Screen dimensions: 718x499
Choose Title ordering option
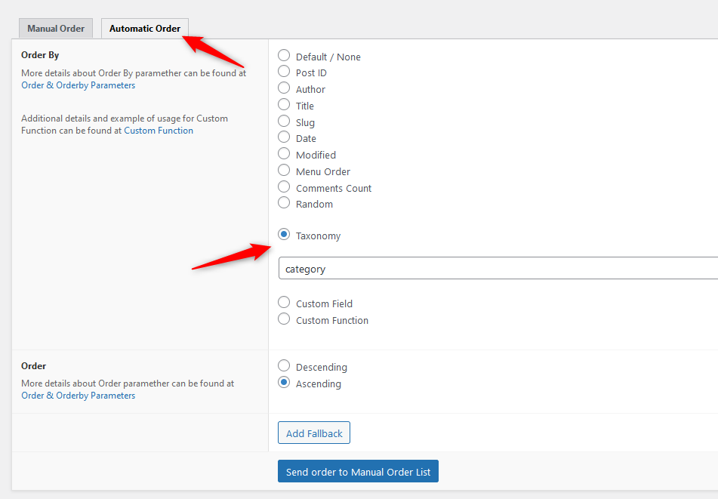pos(284,104)
